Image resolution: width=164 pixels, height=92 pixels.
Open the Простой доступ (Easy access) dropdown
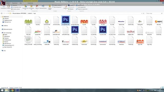click(57, 7)
